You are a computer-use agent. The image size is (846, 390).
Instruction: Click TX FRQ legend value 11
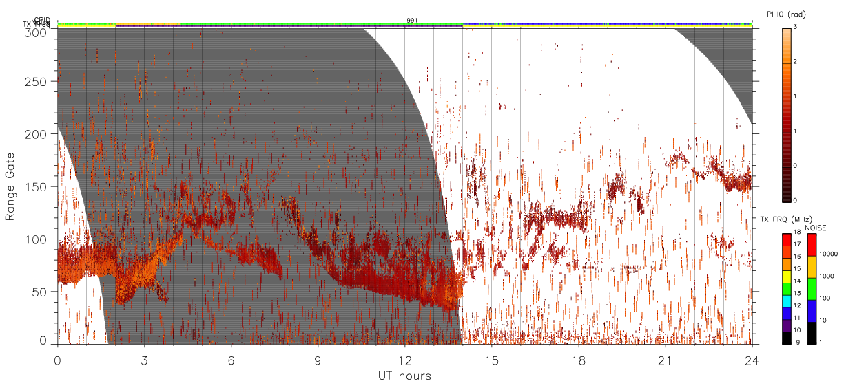point(796,318)
